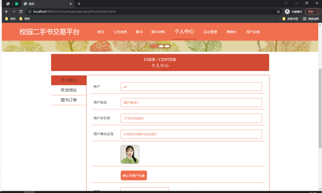Click the site info icon in address bar
The width and height of the screenshot is (322, 193).
click(x=30, y=12)
